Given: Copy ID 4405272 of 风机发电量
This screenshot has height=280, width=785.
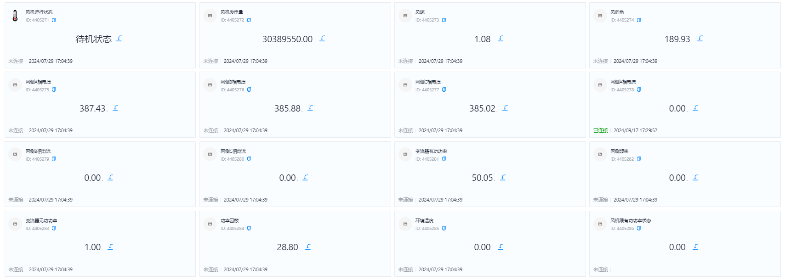Looking at the screenshot, I should pos(249,20).
